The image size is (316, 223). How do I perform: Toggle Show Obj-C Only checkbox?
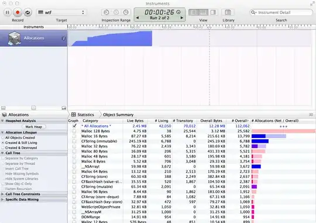point(3,184)
